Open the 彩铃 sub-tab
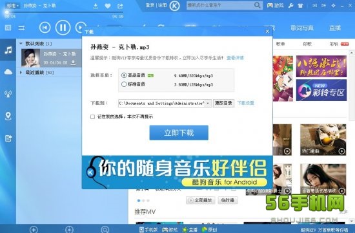355x233 pixels. tap(334, 44)
